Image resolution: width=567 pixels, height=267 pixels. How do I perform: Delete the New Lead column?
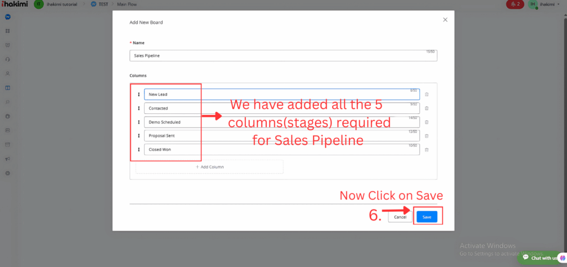pos(426,95)
